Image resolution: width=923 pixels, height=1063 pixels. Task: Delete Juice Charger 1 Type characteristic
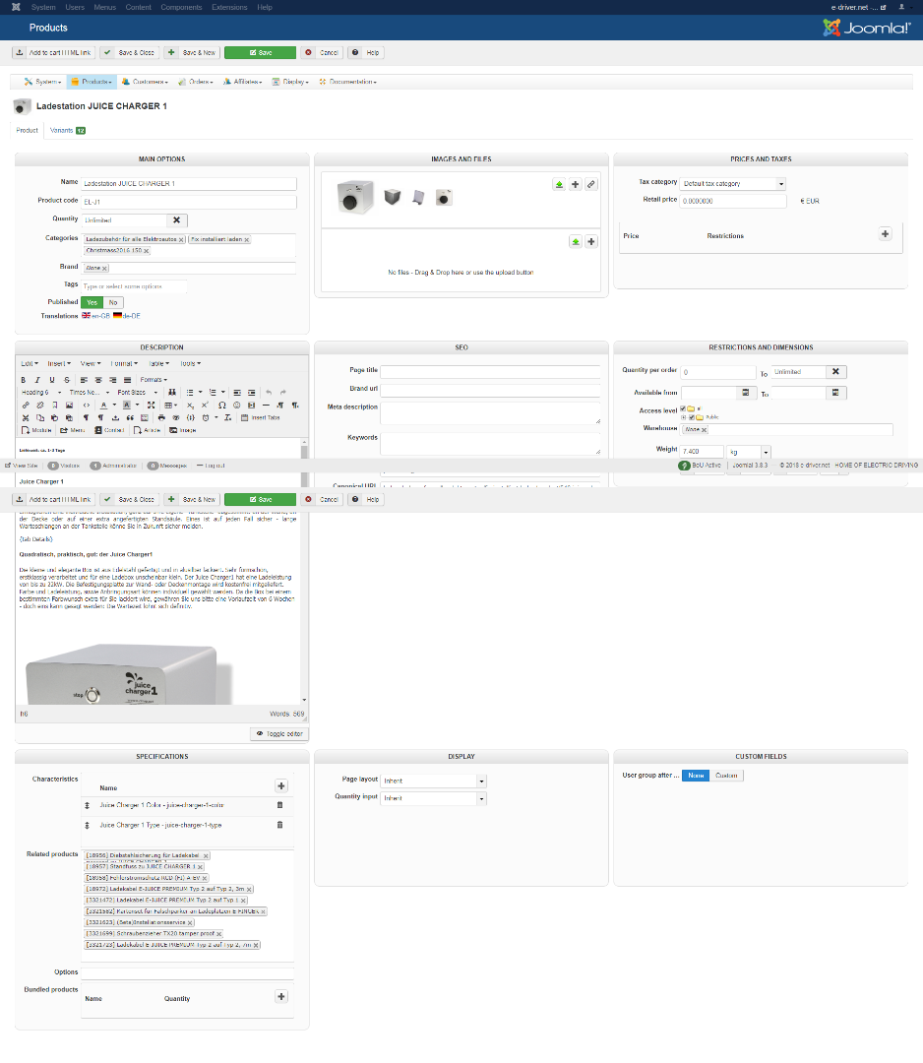coord(279,825)
